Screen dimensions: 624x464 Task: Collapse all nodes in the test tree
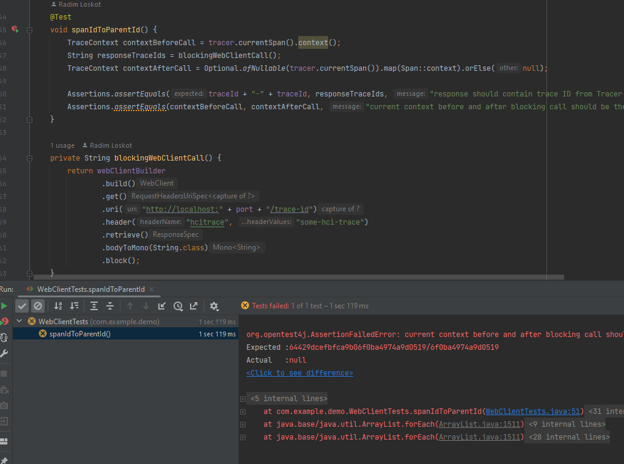(110, 306)
